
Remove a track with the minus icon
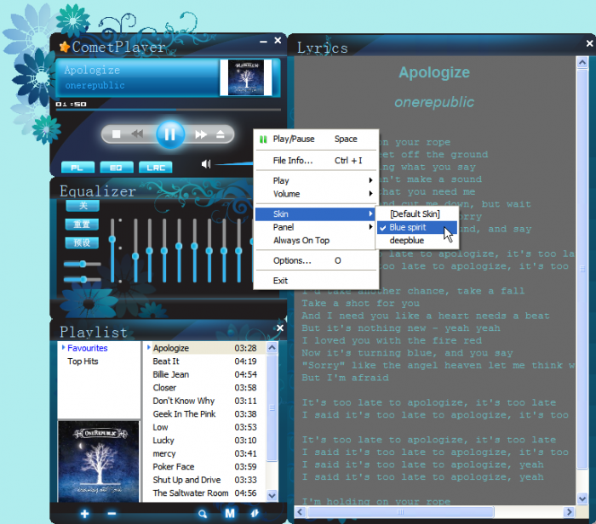pyautogui.click(x=112, y=514)
